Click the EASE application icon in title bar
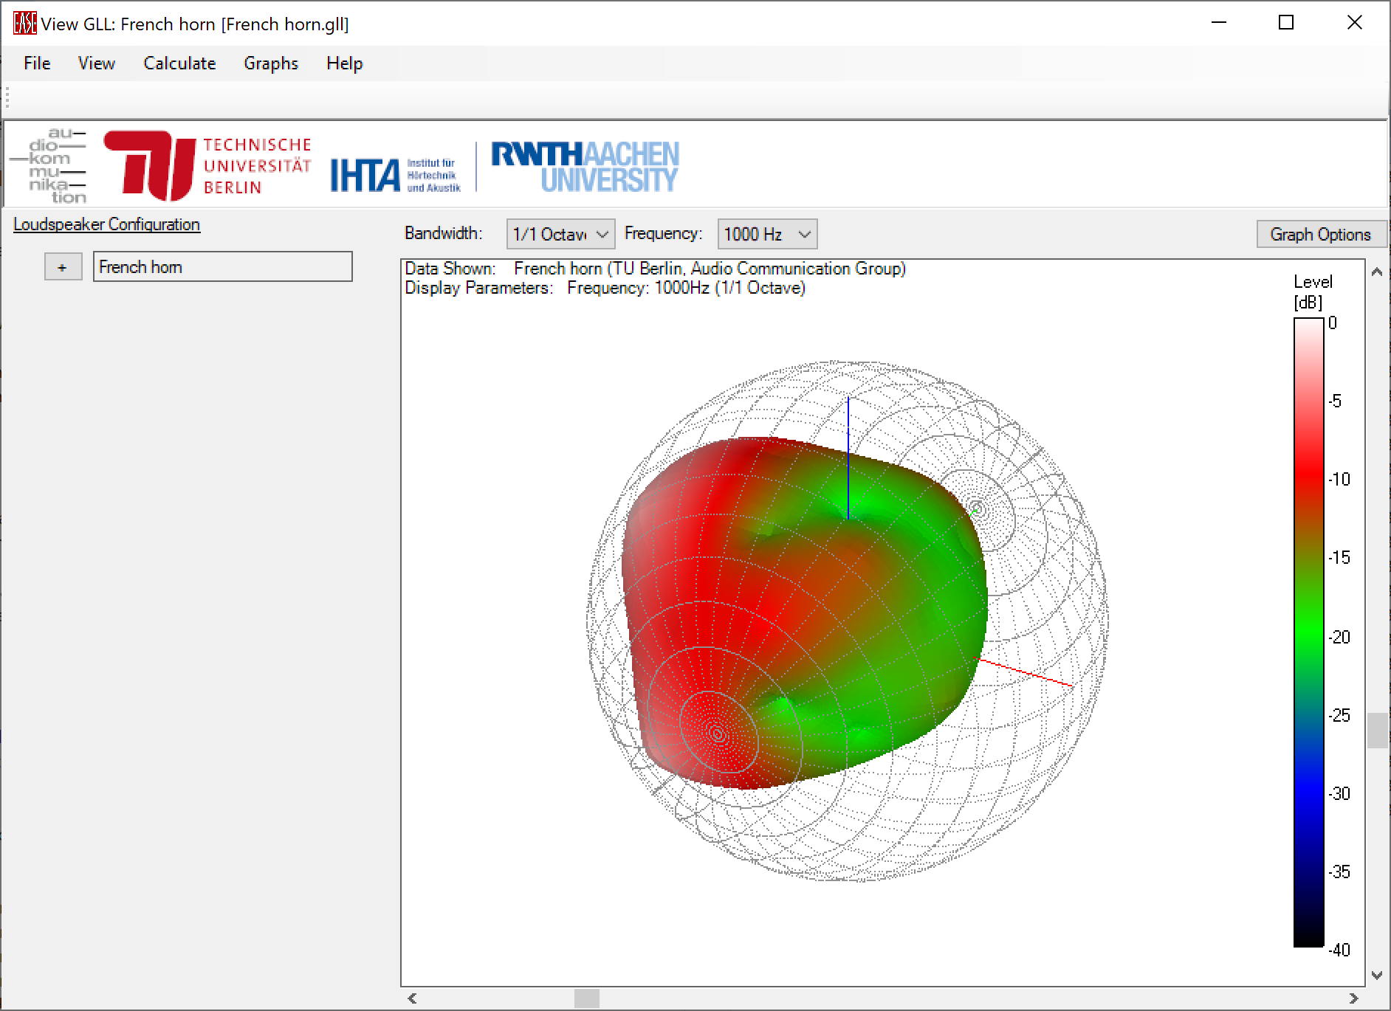This screenshot has height=1011, width=1391. pos(24,24)
